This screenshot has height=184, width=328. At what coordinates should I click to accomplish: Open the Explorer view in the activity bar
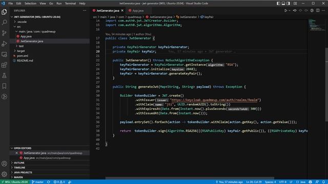click(4, 12)
